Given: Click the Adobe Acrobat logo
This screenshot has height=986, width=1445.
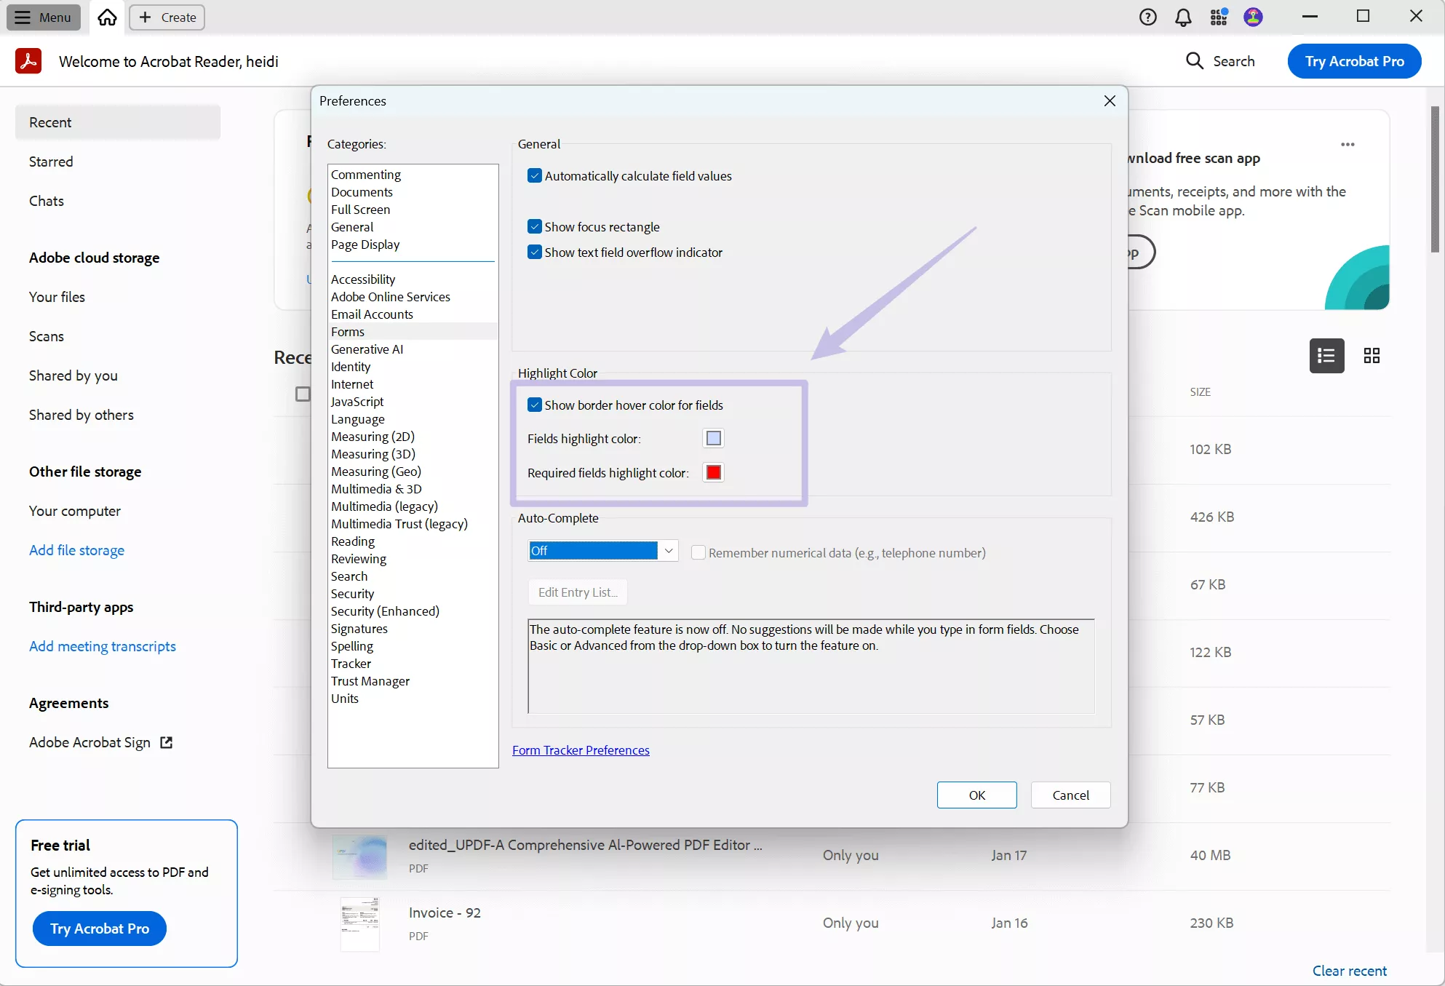Looking at the screenshot, I should 28,61.
